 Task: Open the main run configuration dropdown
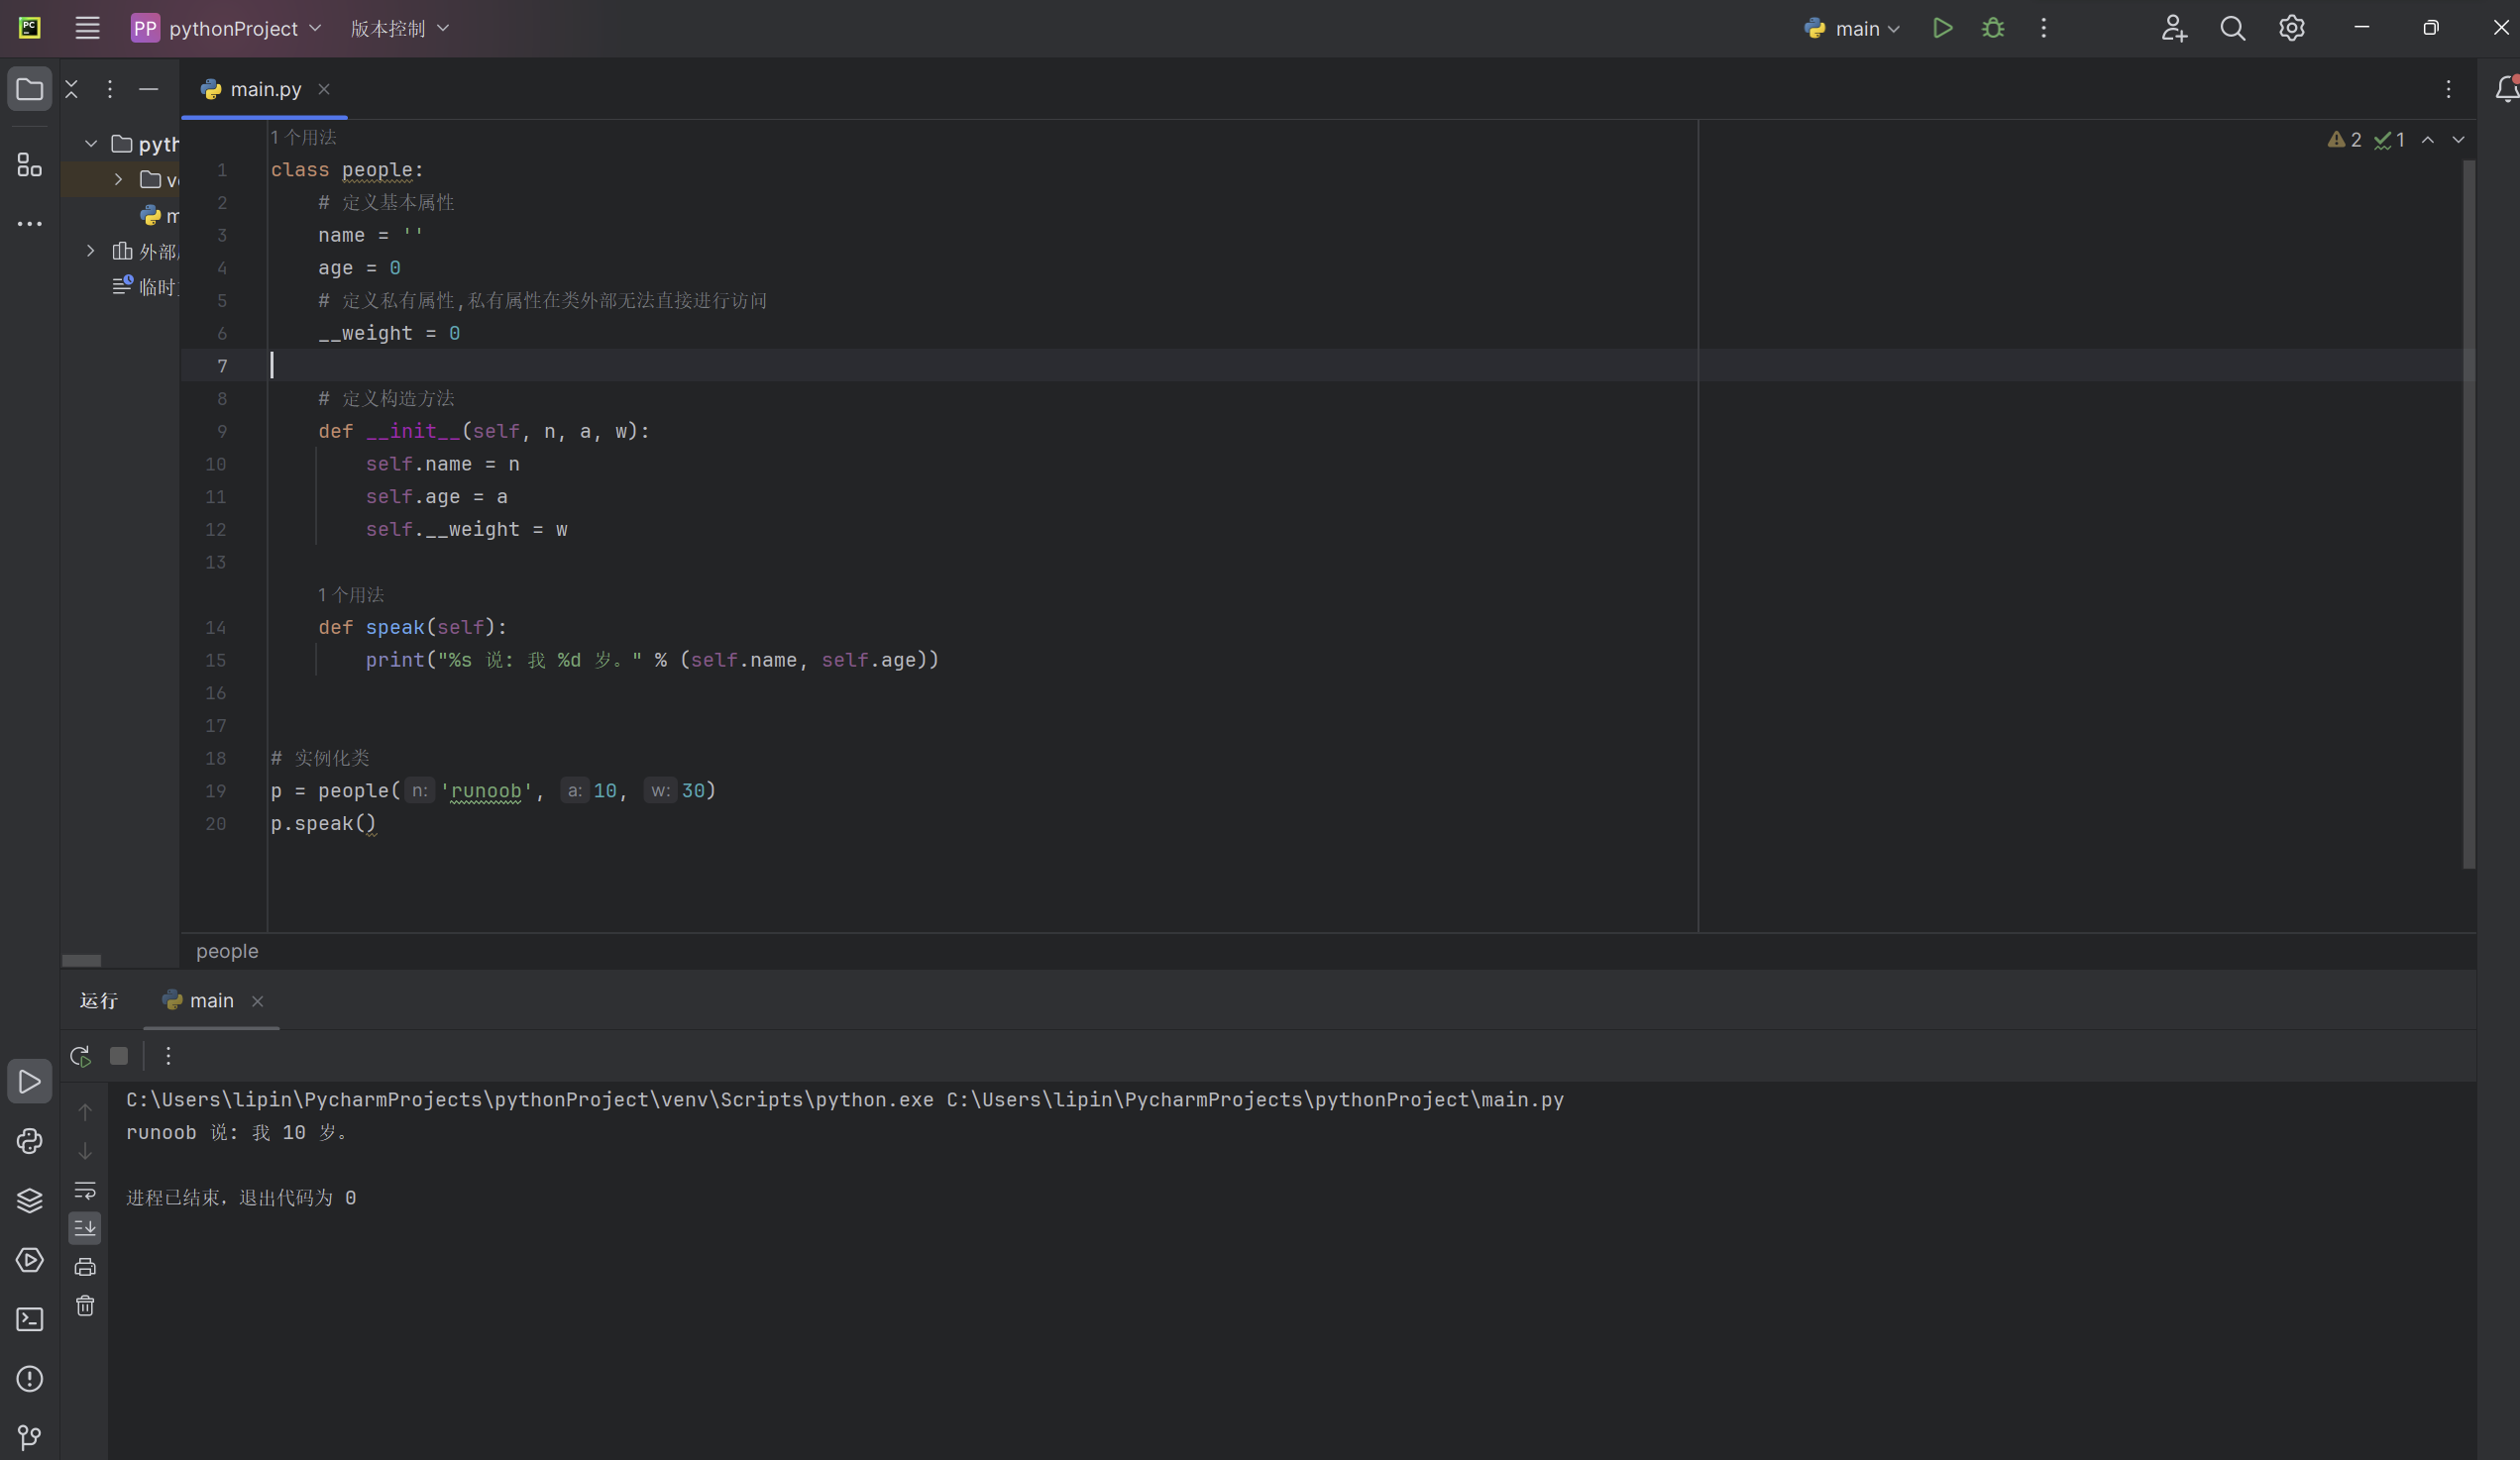[1852, 28]
